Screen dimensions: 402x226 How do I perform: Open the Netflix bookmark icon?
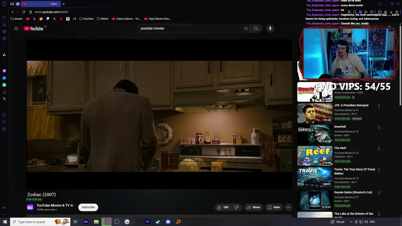(x=61, y=19)
